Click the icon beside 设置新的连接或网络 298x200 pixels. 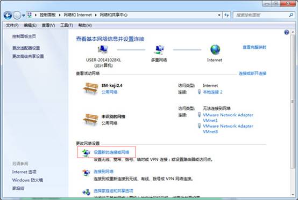[86, 153]
